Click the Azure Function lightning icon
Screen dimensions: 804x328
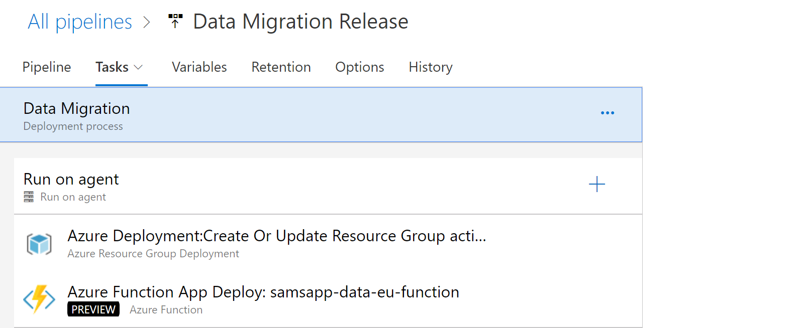click(39, 299)
